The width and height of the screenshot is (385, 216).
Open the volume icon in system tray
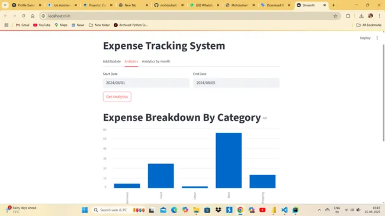352,210
